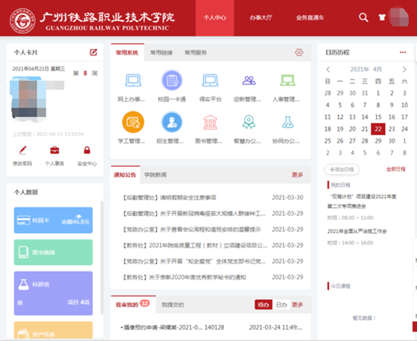This screenshot has width=417, height=341.
Task: Open the 协同办公 flask icon
Action: [288, 123]
